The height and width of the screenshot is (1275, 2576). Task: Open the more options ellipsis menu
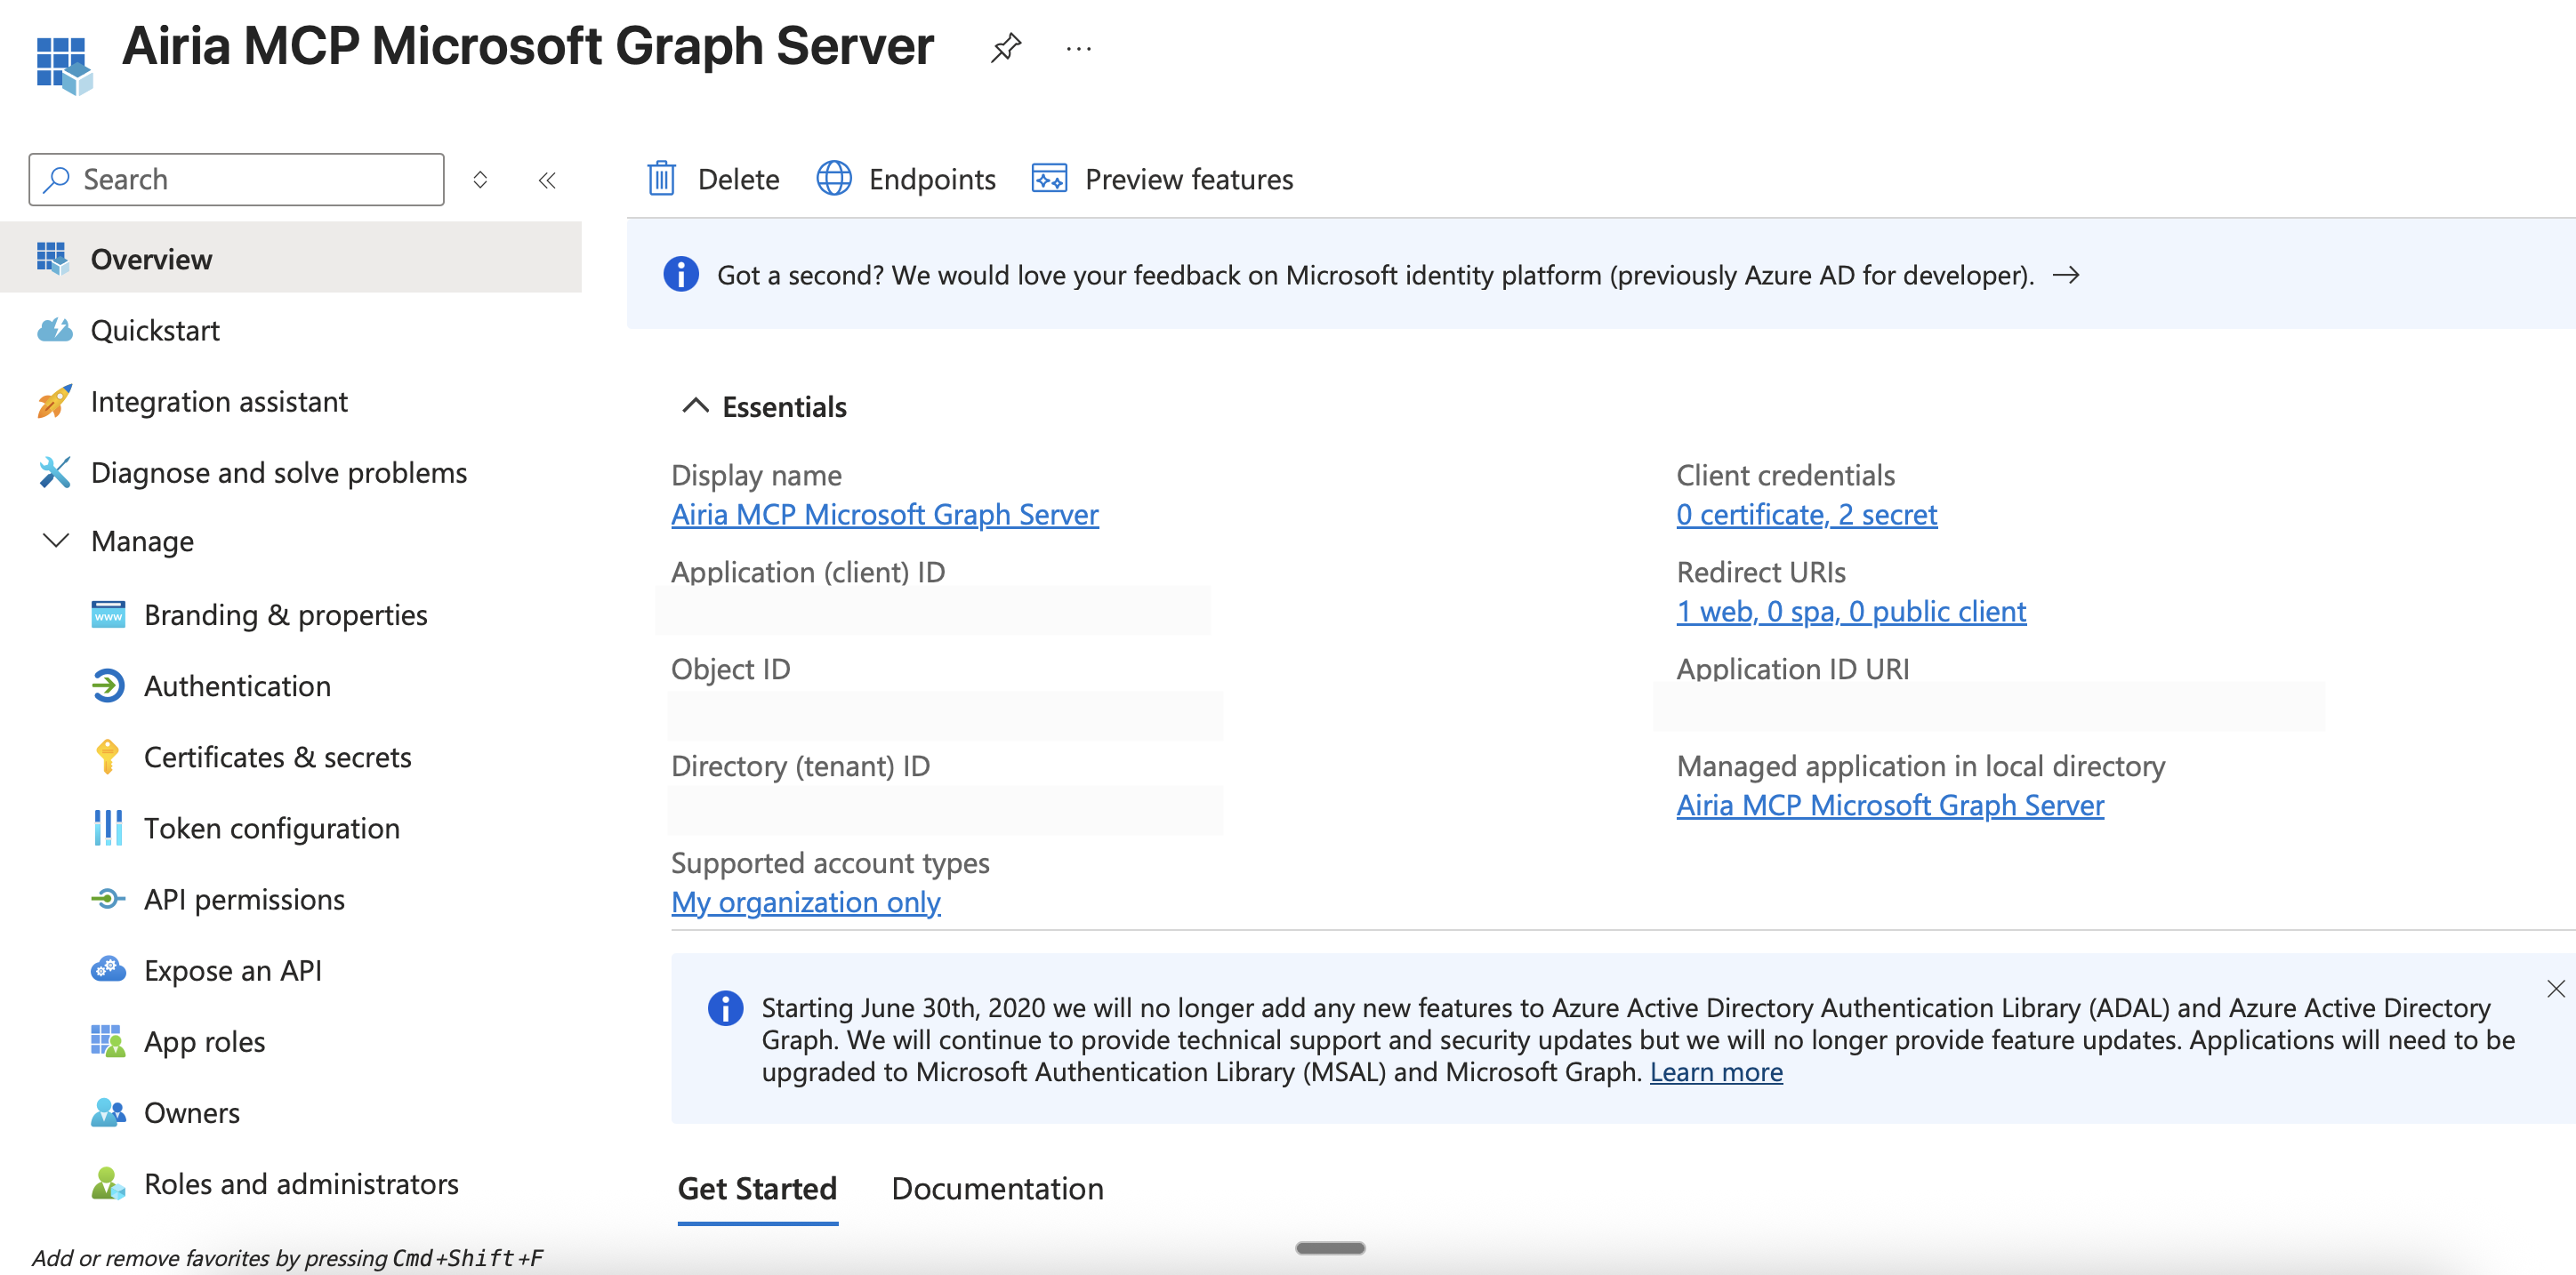(1078, 47)
